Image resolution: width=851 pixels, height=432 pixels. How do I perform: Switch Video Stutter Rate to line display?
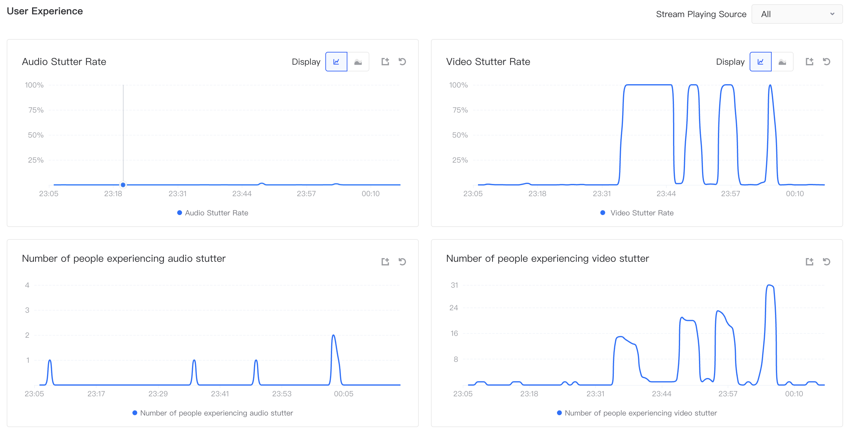[760, 62]
